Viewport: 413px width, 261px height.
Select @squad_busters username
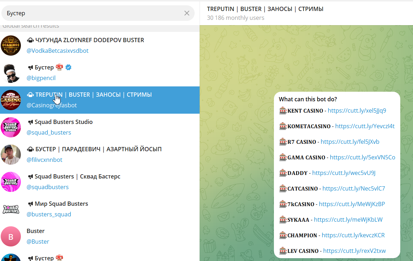[x=49, y=132]
